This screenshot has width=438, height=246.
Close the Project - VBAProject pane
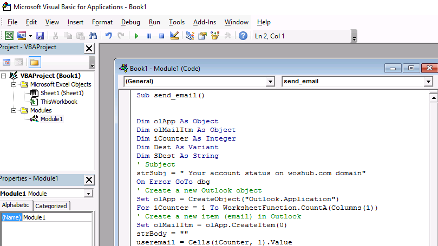(89, 49)
